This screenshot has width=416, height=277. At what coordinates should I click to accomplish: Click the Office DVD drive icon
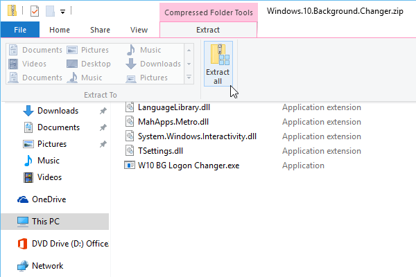pos(23,244)
